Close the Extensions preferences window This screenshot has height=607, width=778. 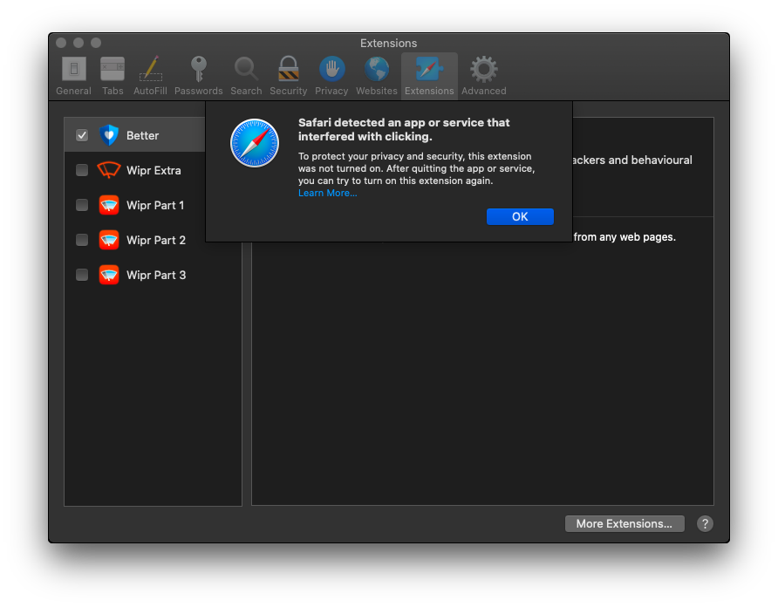click(x=61, y=43)
